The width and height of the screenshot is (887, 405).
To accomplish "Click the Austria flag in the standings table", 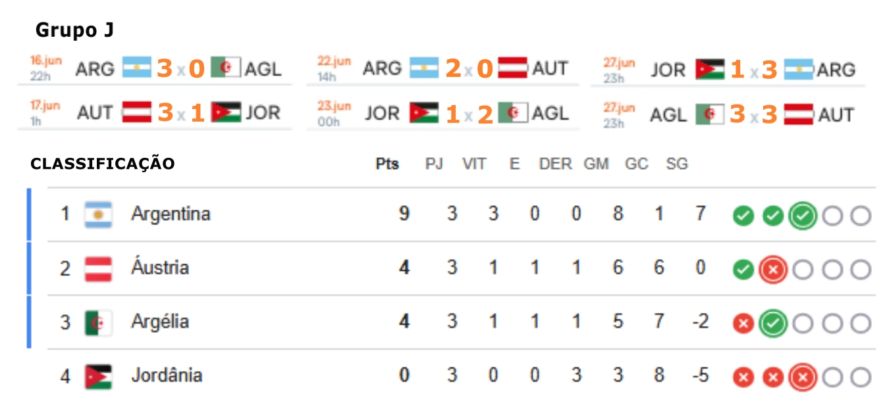I will point(98,269).
